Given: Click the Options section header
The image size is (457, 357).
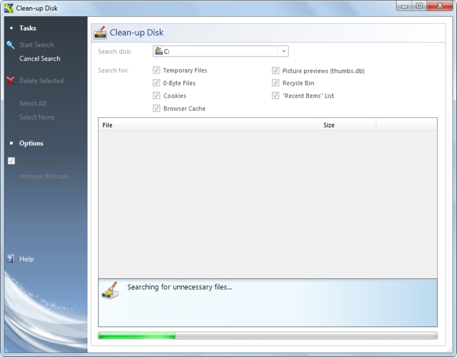Looking at the screenshot, I should (31, 143).
